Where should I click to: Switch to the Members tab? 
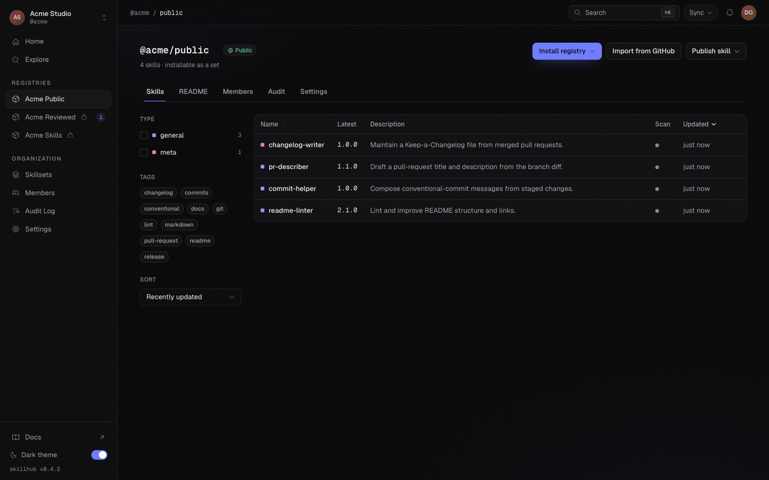238,92
